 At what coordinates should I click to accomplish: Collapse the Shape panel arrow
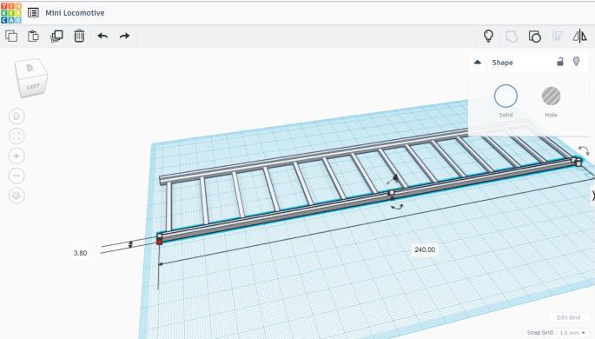point(478,63)
